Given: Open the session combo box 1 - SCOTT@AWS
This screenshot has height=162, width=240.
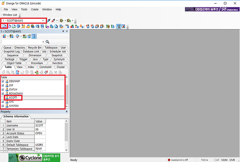Looking at the screenshot, I should click(x=23, y=21).
